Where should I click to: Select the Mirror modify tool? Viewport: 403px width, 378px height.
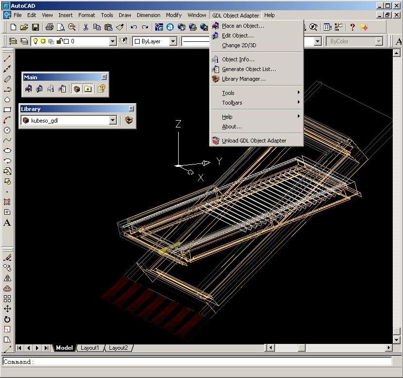coord(7,278)
